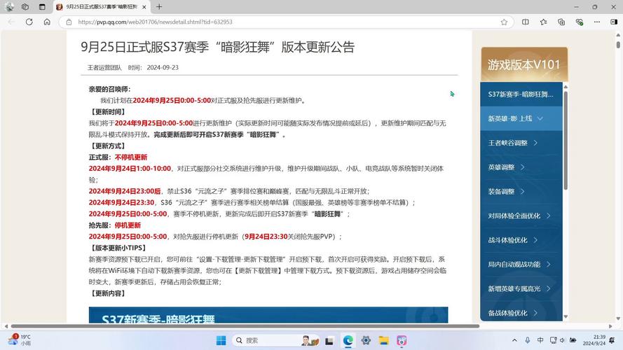The height and width of the screenshot is (350, 623).
Task: Expand the 王者峡谷调整 arrow
Action: (x=535, y=143)
